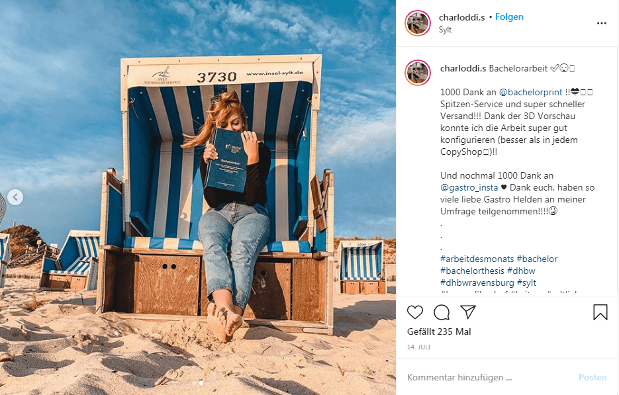This screenshot has width=619, height=395.
Task: Like the post with the heart icon
Action: tap(415, 312)
